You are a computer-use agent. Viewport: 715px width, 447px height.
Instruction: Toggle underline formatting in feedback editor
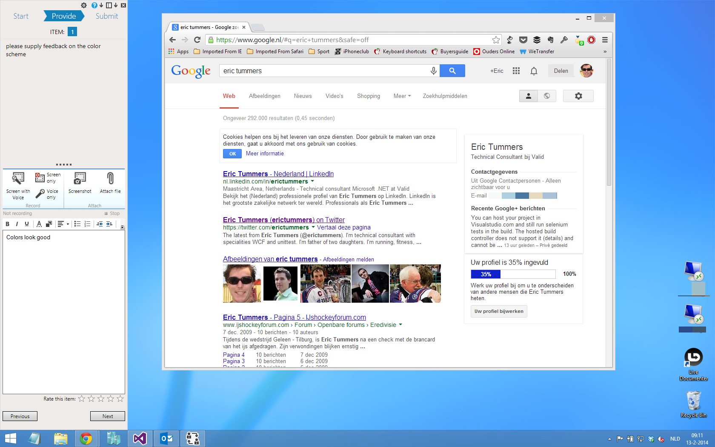27,224
